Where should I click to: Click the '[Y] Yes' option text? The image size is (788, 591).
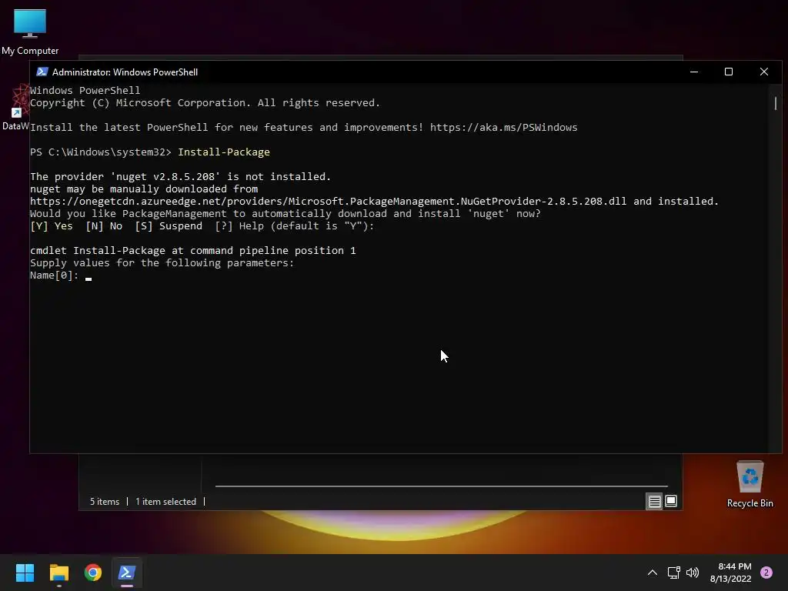pyautogui.click(x=52, y=226)
